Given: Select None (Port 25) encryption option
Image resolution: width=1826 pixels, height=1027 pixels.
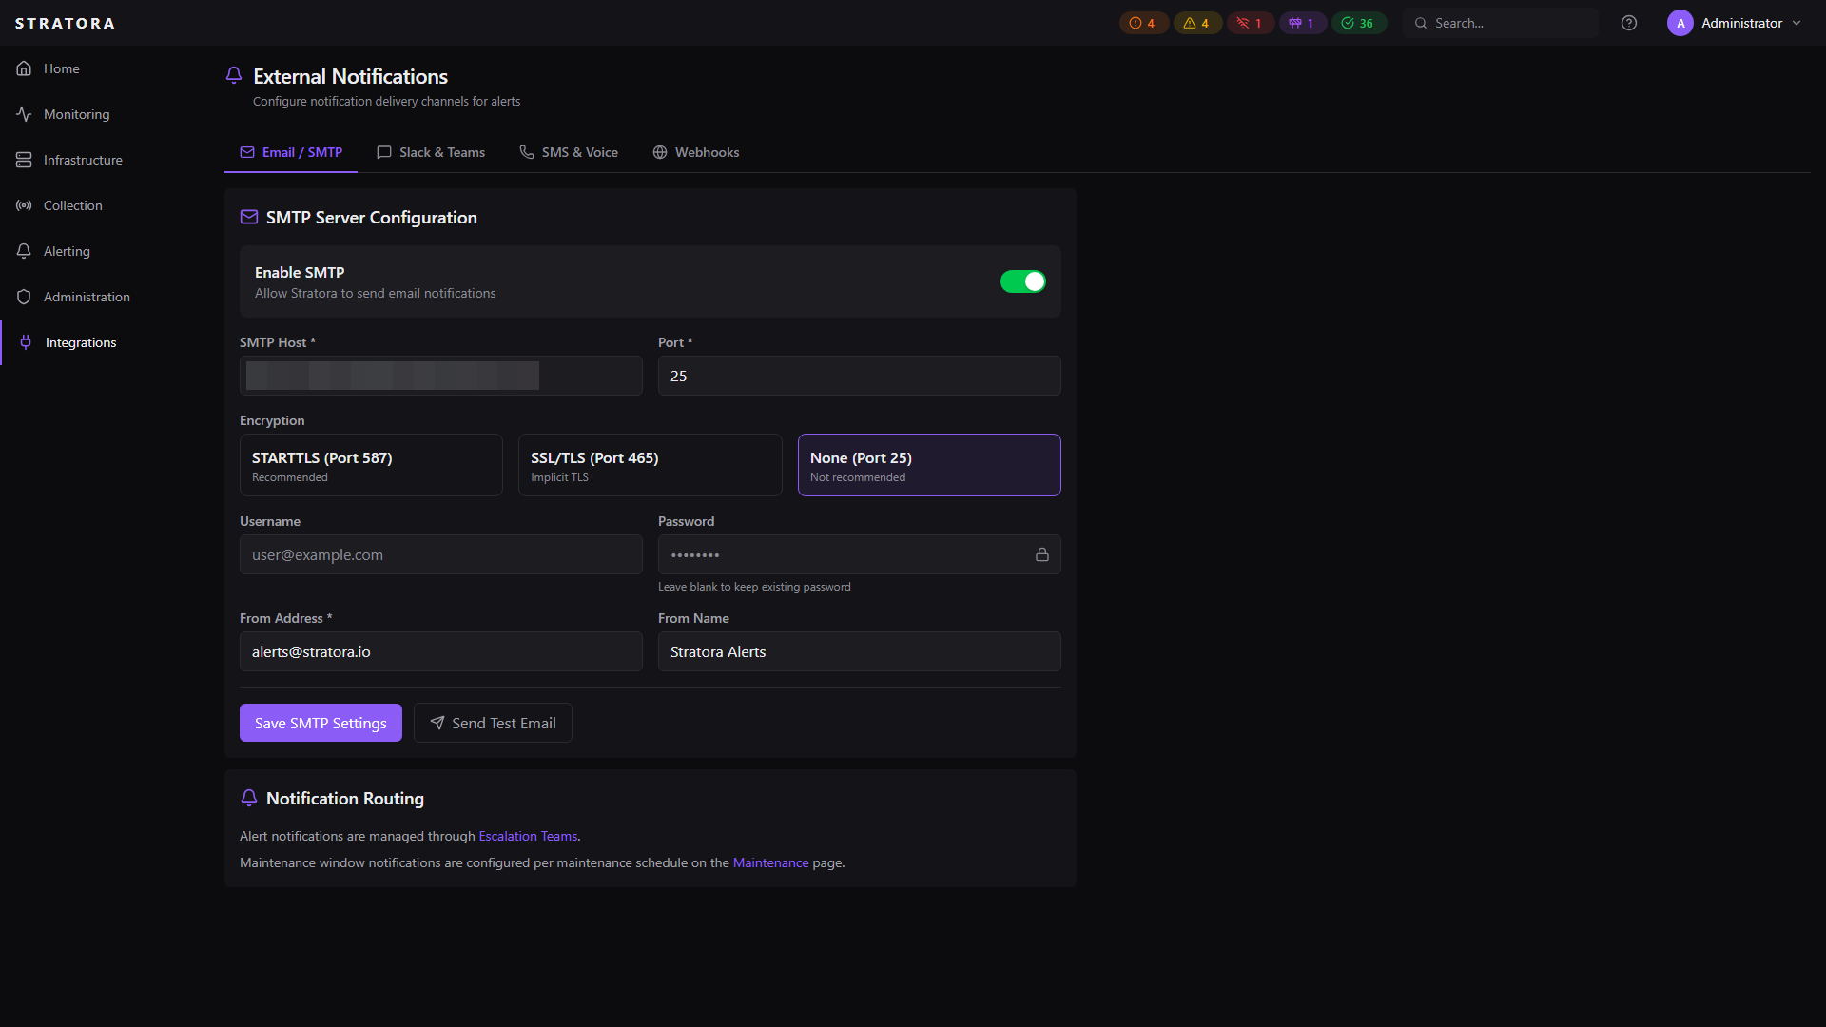Looking at the screenshot, I should (929, 465).
